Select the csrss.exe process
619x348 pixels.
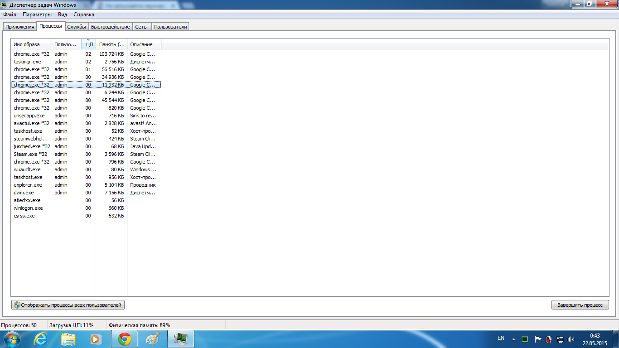click(x=86, y=216)
